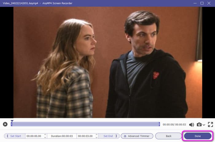Click the Set Start button

coord(14,136)
